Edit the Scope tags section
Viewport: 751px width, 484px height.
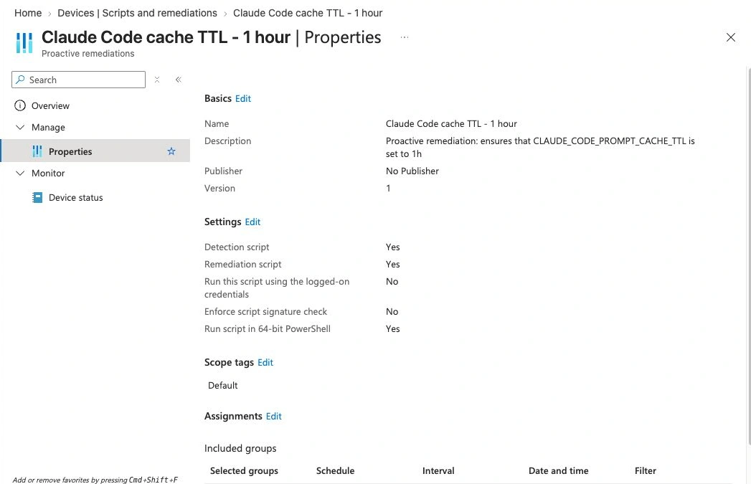coord(265,362)
